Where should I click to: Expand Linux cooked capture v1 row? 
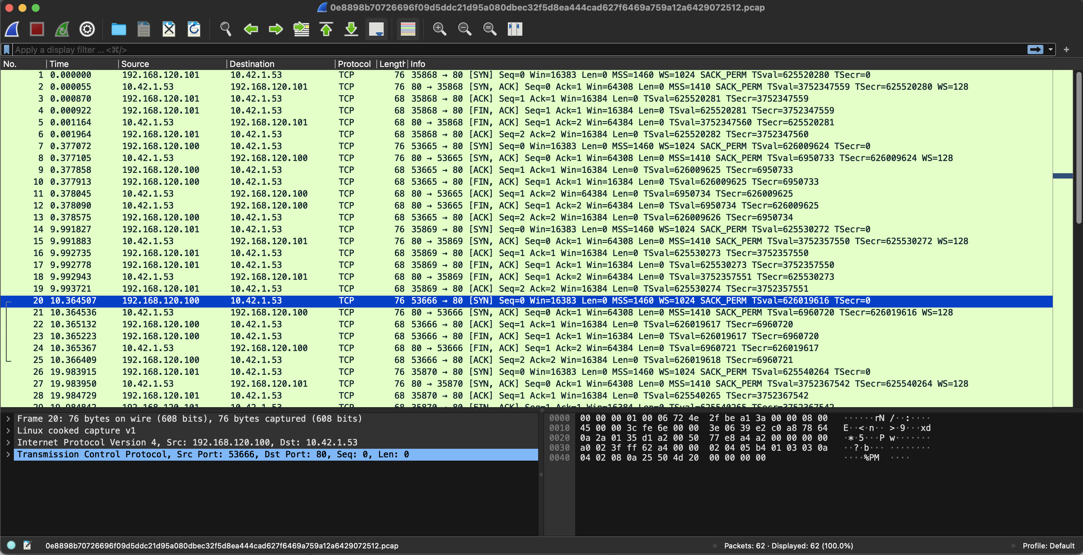(x=8, y=430)
